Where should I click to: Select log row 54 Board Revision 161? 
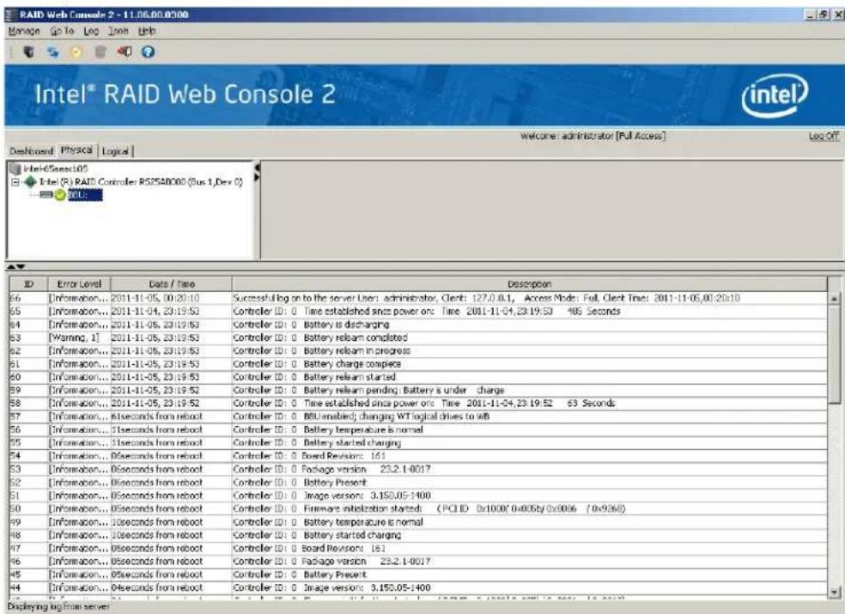coord(418,456)
